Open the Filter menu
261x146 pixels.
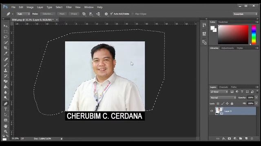click(x=69, y=7)
